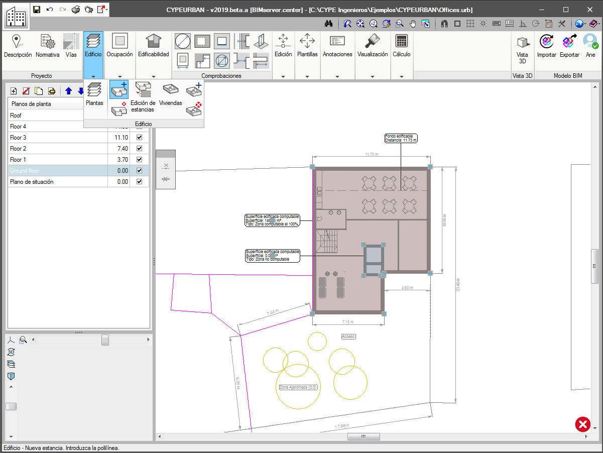Open the Vista 3D view

coord(522,50)
